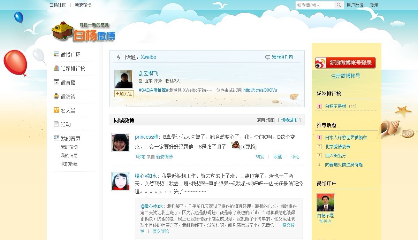Click the 微直播 sidebar icon
This screenshot has width=418, height=240.
(x=56, y=82)
